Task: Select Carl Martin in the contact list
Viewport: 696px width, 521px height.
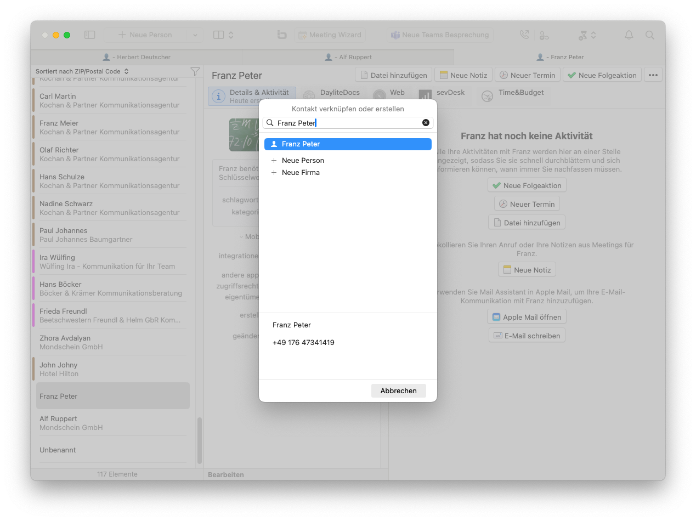Action: pos(110,100)
